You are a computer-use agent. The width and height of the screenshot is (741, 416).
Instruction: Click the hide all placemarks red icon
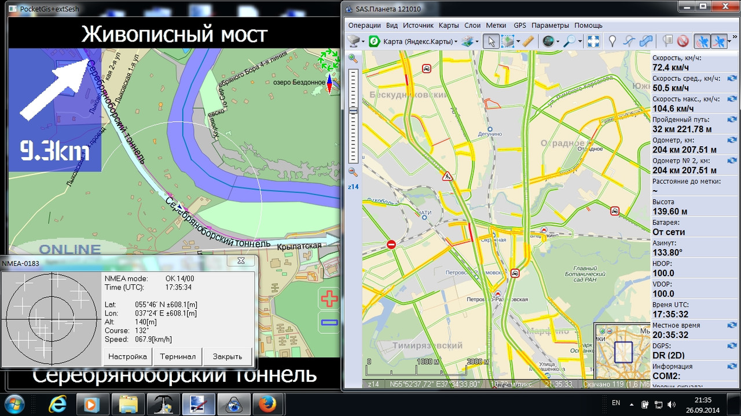(x=683, y=41)
